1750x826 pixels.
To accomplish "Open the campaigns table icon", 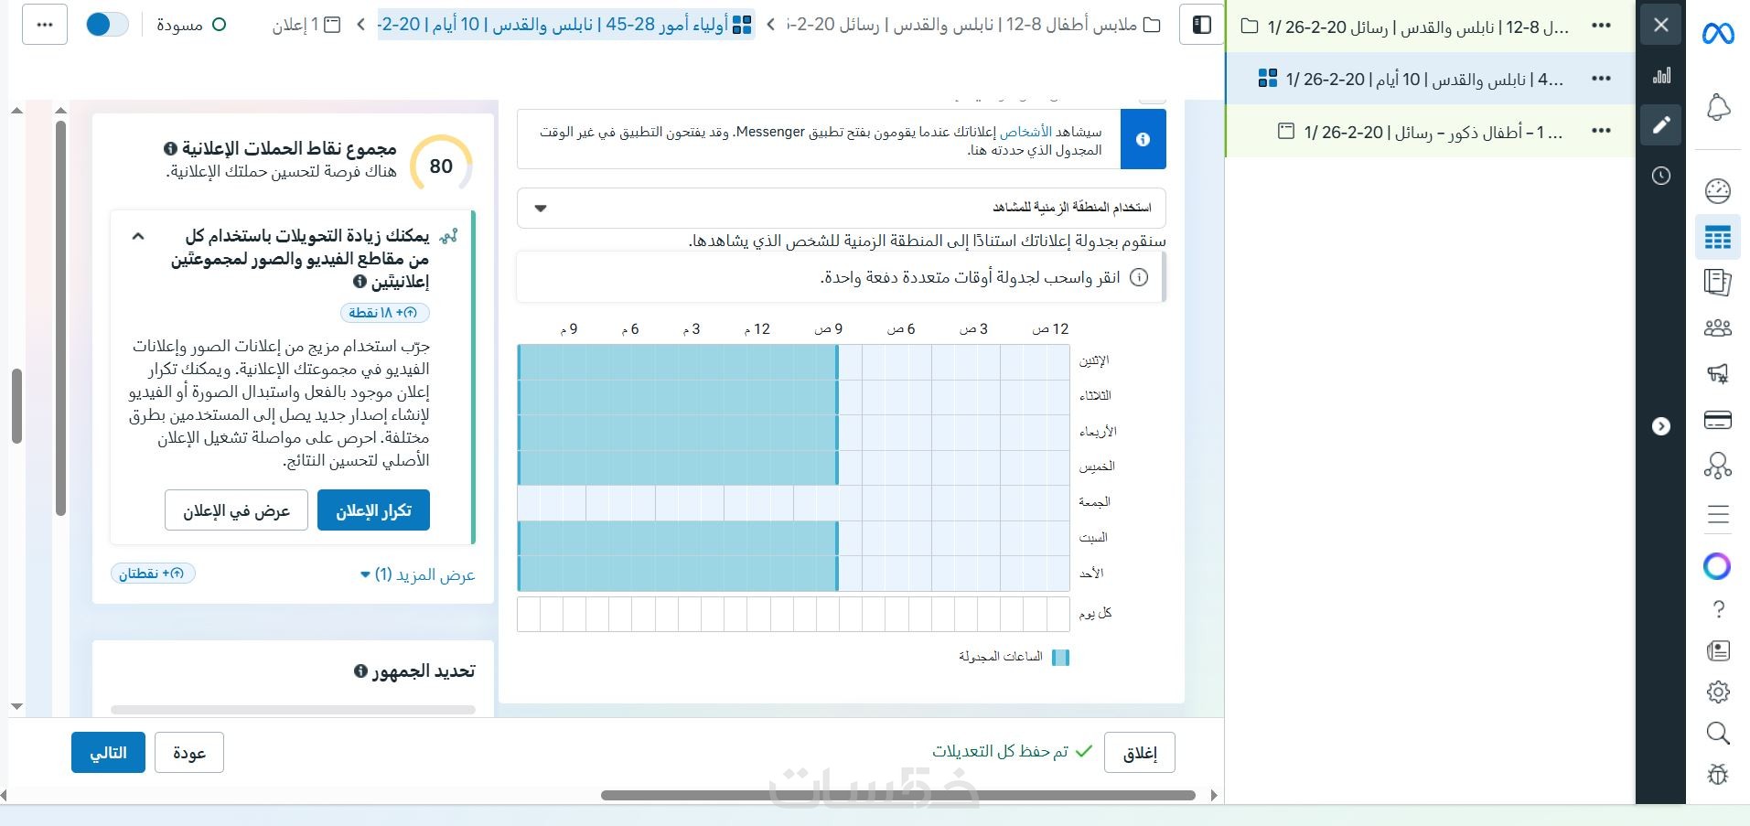I will pyautogui.click(x=1718, y=238).
